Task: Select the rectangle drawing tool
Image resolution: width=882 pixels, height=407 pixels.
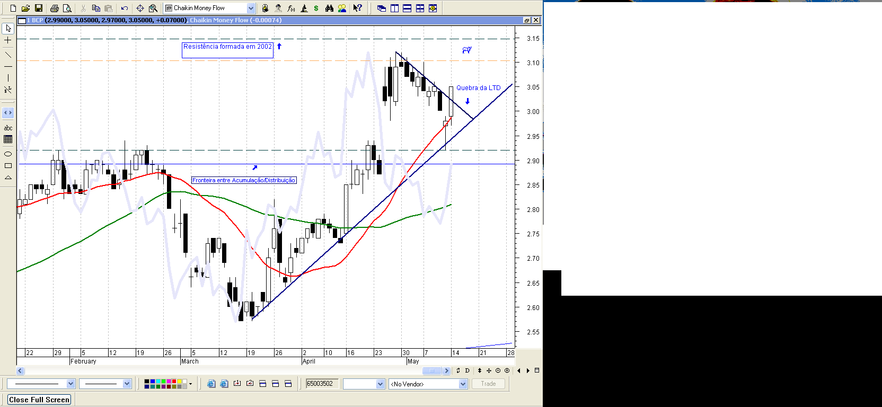Action: click(8, 166)
